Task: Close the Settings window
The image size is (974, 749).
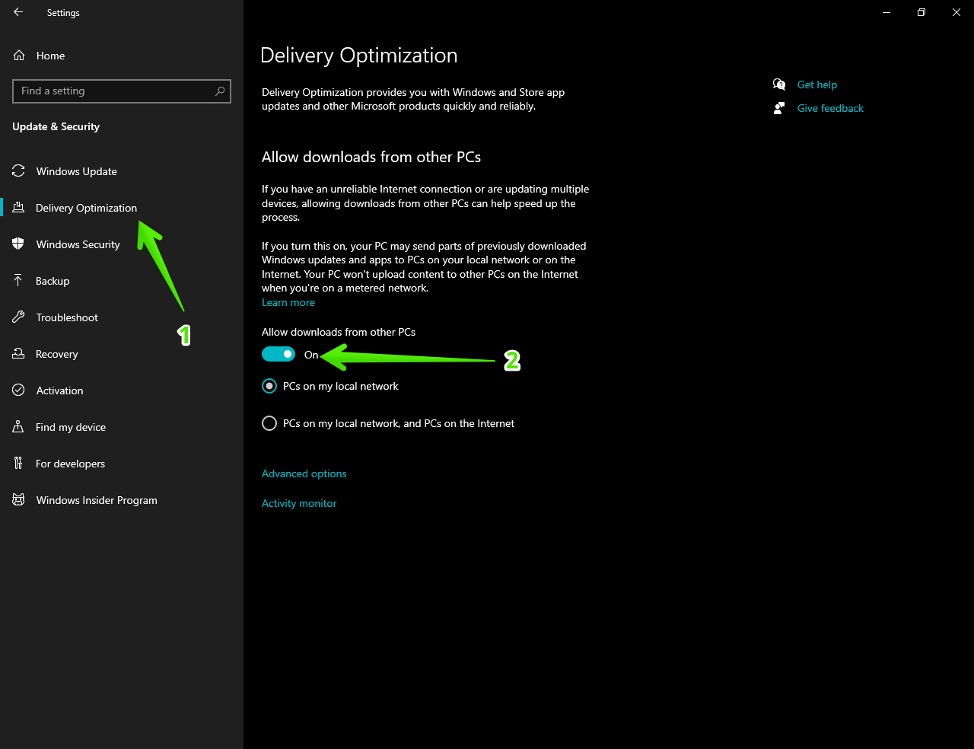Action: (x=956, y=12)
